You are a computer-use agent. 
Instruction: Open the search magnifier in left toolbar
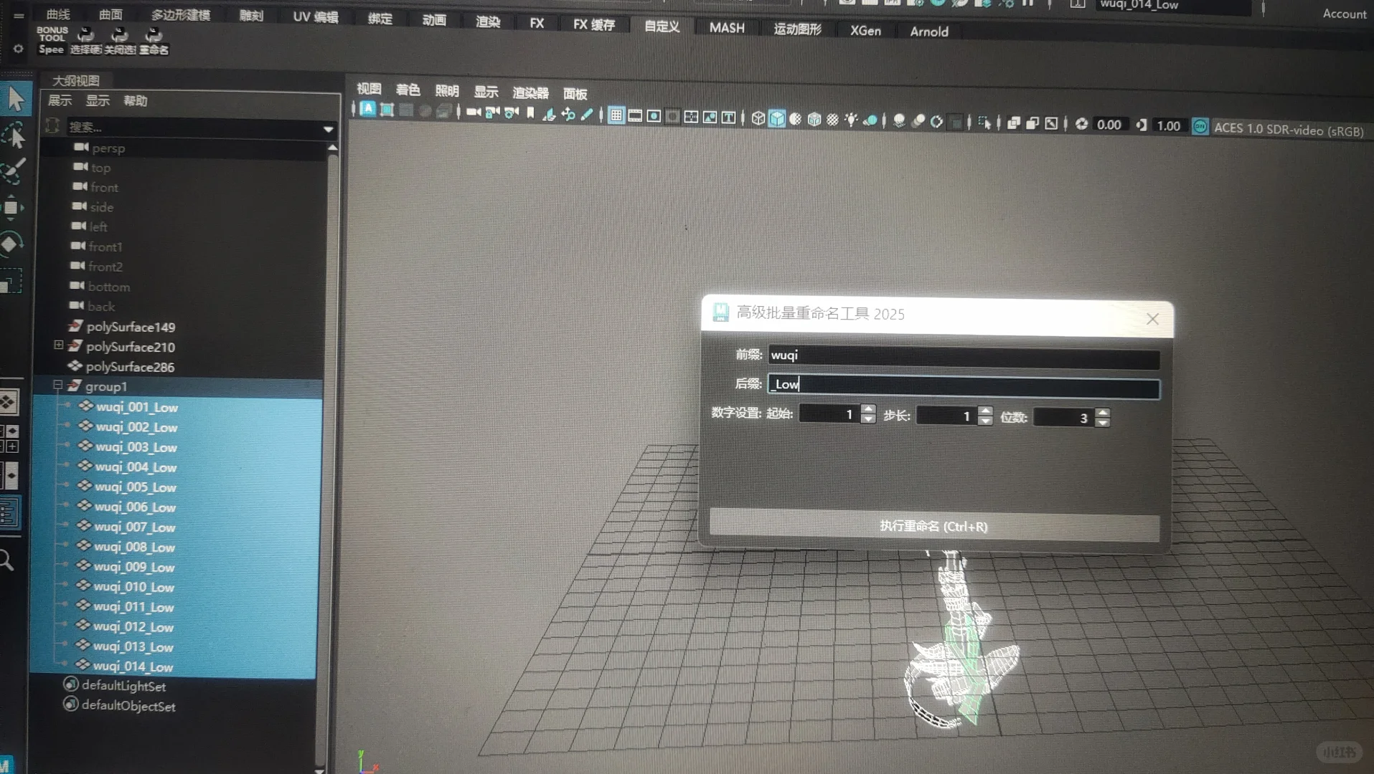pyautogui.click(x=9, y=560)
